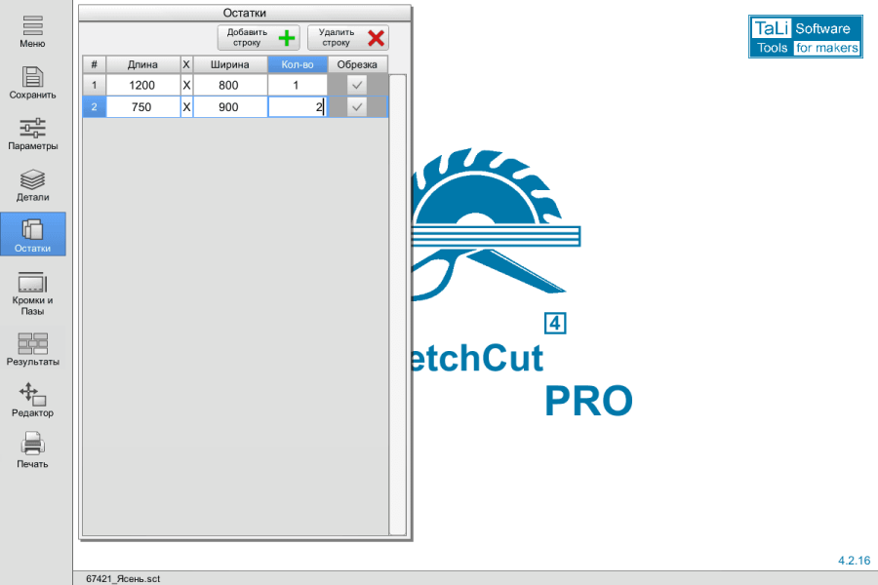Select the width cell with 800
878x585 pixels.
(x=229, y=85)
